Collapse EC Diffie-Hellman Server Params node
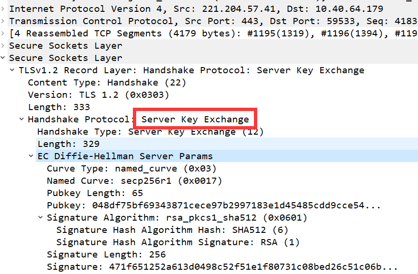Image resolution: width=418 pixels, height=274 pixels. pos(31,156)
